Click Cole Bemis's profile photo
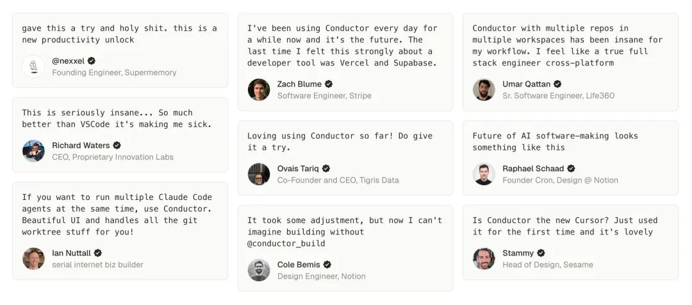The image size is (692, 305). (x=259, y=270)
